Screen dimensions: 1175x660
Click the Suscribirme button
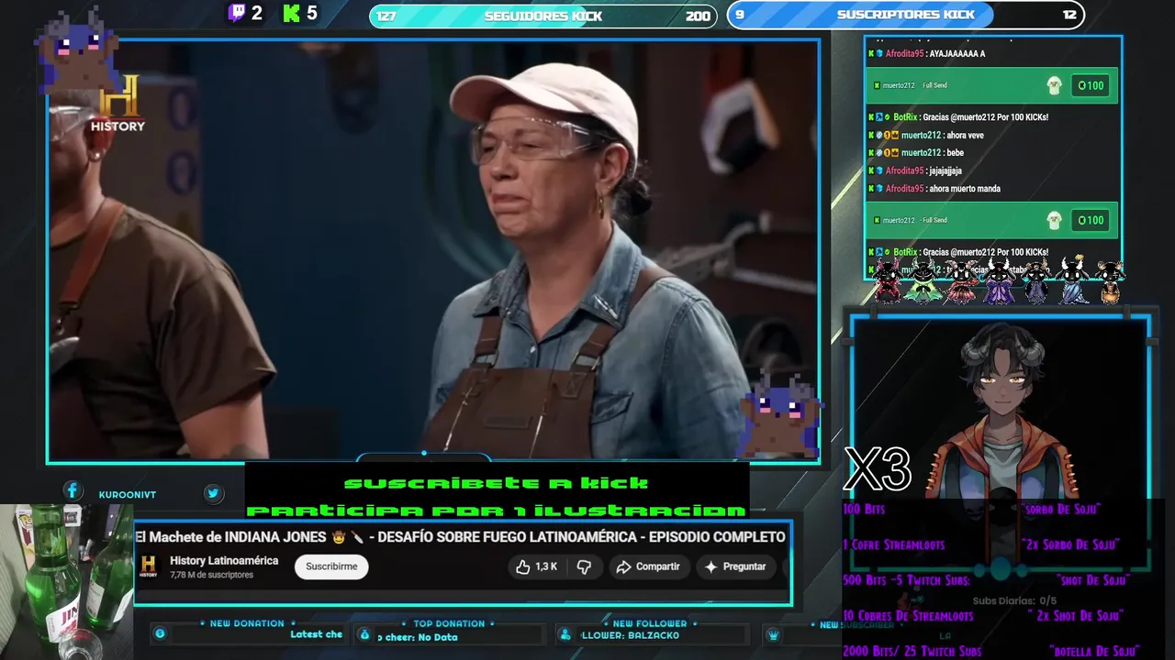tap(331, 566)
